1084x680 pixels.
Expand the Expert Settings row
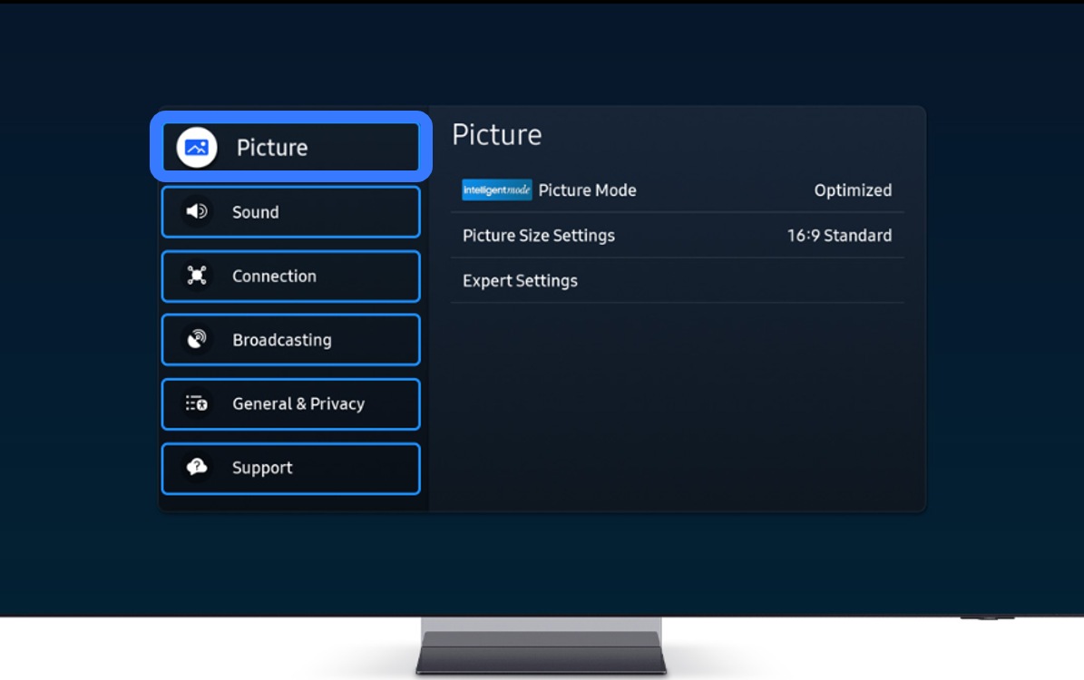(520, 281)
